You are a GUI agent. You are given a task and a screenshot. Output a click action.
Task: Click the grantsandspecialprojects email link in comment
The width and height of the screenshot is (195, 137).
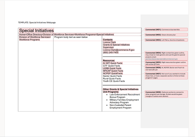pyautogui.click(x=162, y=59)
